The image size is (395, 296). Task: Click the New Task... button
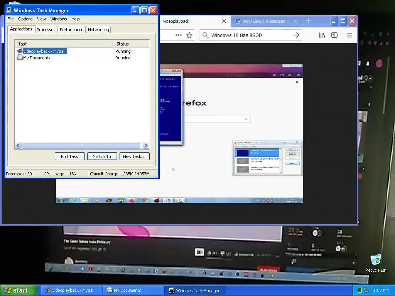click(x=134, y=156)
